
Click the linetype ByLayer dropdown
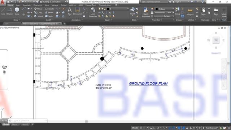coord(164,16)
